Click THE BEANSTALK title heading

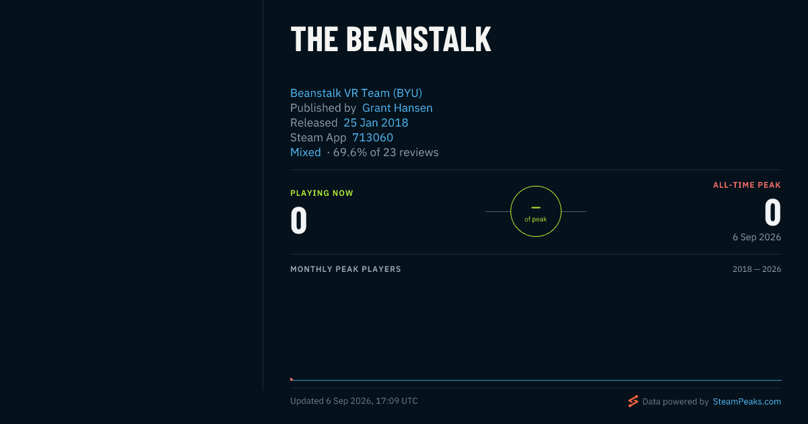tap(391, 39)
